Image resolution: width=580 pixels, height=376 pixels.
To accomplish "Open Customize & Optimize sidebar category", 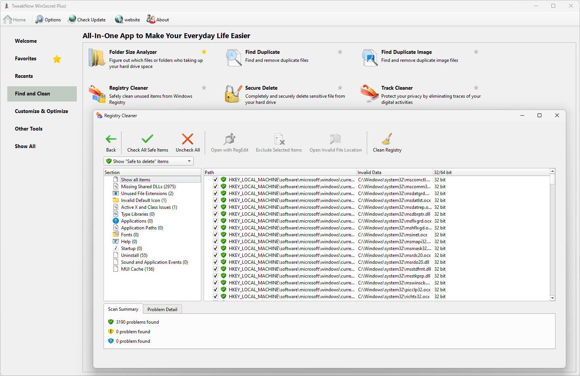I will pos(42,111).
